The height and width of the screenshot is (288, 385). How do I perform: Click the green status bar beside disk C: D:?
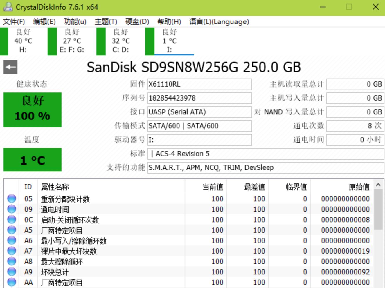pos(101,41)
